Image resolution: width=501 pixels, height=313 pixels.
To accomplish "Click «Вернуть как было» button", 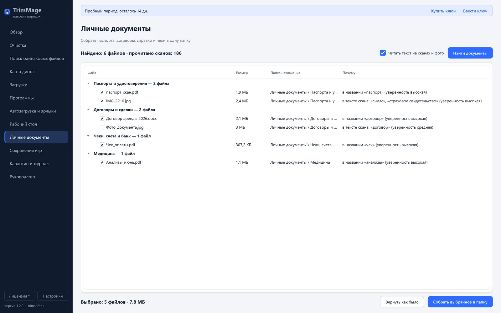I will 402,302.
